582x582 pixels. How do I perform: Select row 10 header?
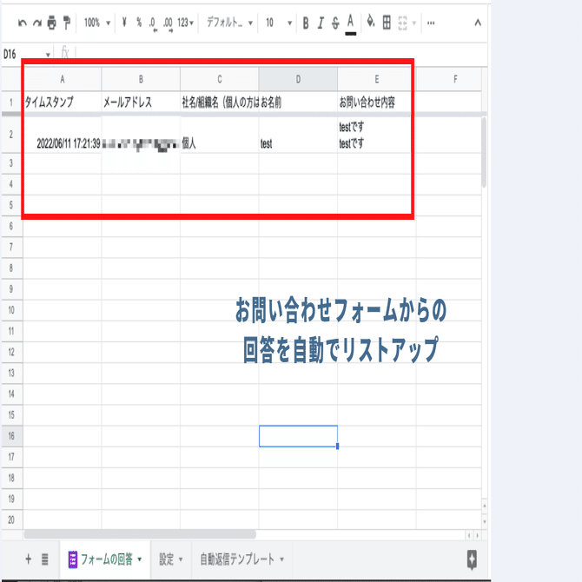[x=11, y=310]
